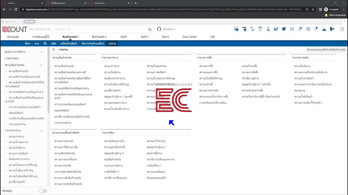Open Other bookmarks folder

(335, 15)
